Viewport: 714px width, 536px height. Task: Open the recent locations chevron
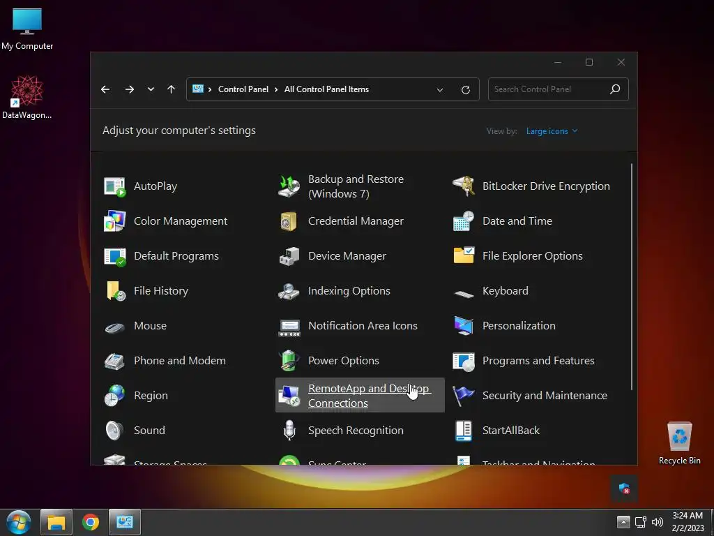(151, 89)
